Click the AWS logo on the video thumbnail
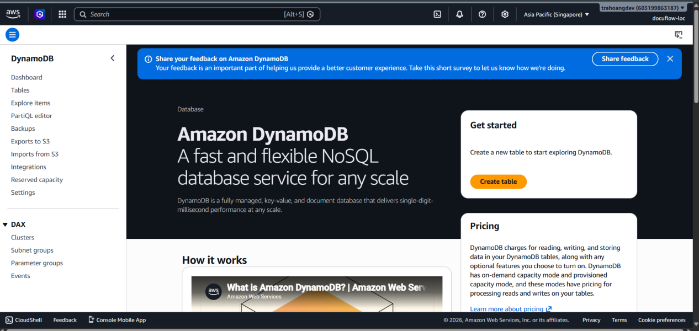The image size is (699, 331). pyautogui.click(x=214, y=292)
